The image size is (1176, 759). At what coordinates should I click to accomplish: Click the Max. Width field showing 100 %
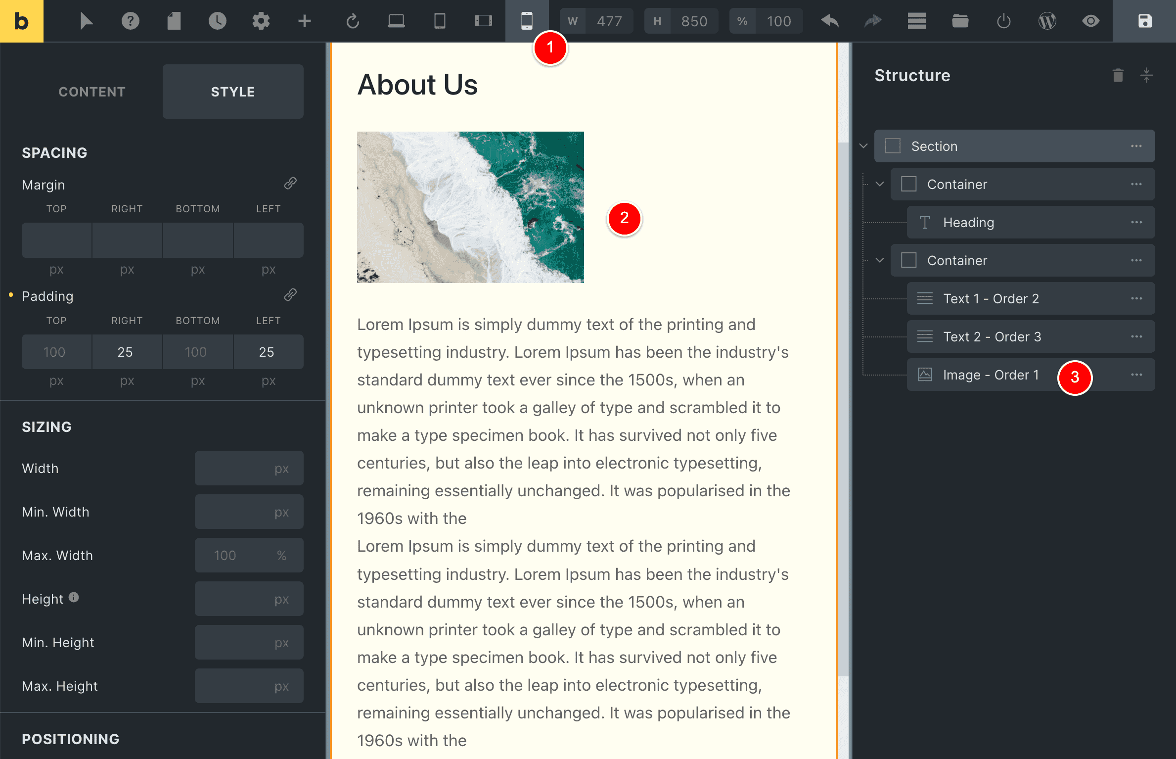(x=249, y=555)
